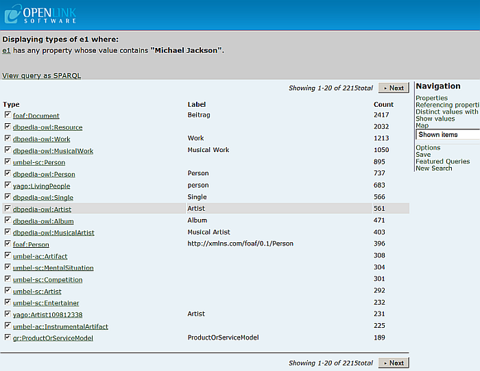Toggle the dbpedia-owl:Person checkbox
This screenshot has width=480, height=371.
8,173
